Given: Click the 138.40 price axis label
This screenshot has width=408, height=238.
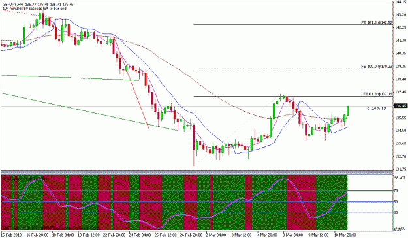Looking at the screenshot, I should [x=401, y=79].
